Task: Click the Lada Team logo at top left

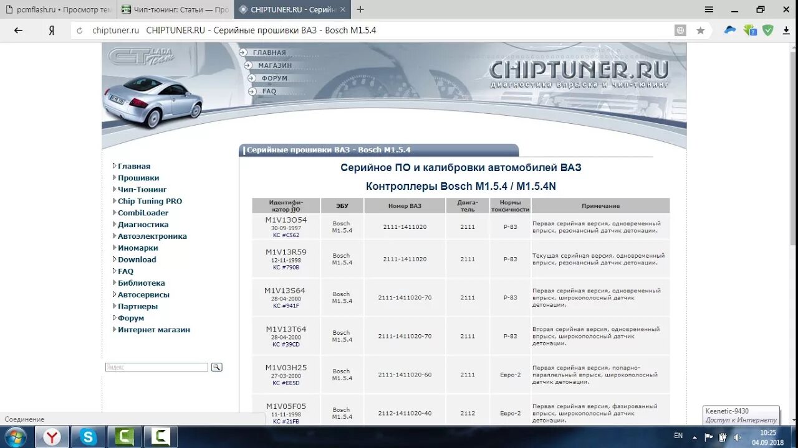Action: 142,55
